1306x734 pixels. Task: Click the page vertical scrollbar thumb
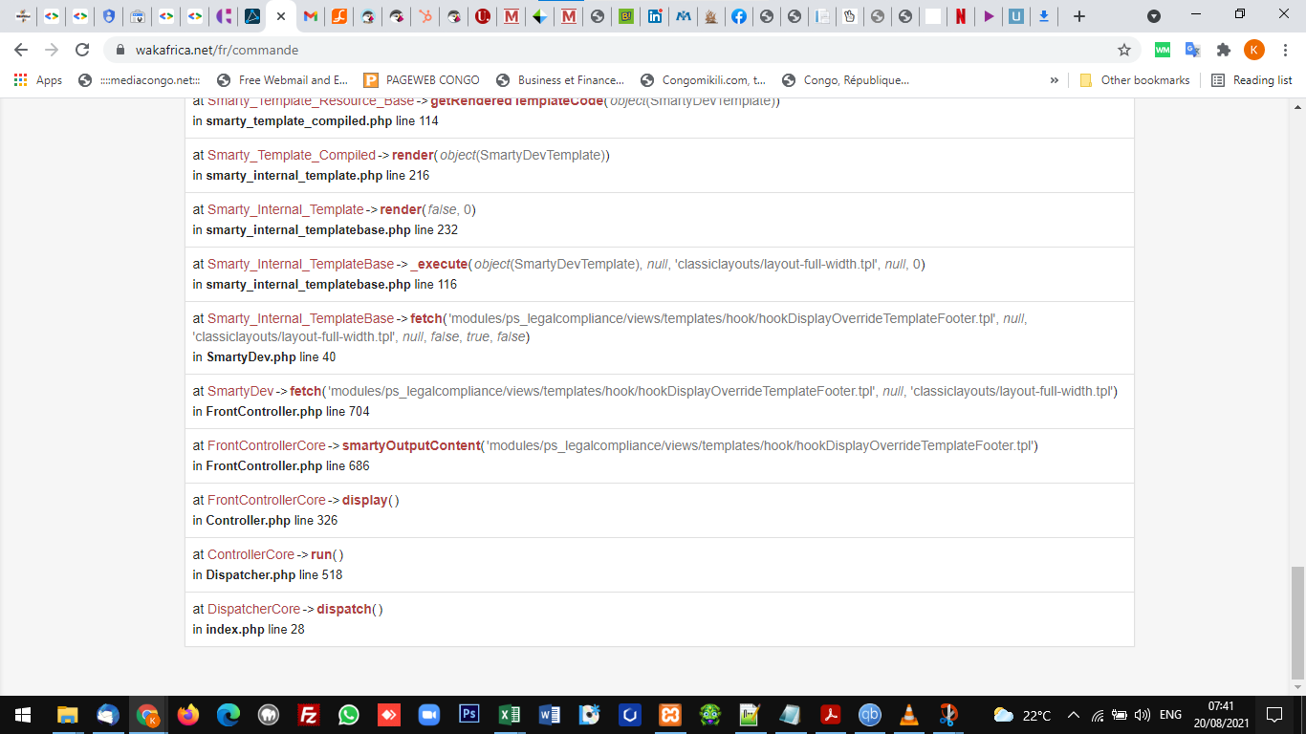pyautogui.click(x=1297, y=621)
